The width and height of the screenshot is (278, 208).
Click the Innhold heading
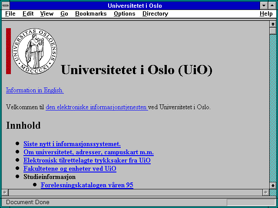[x=23, y=125]
